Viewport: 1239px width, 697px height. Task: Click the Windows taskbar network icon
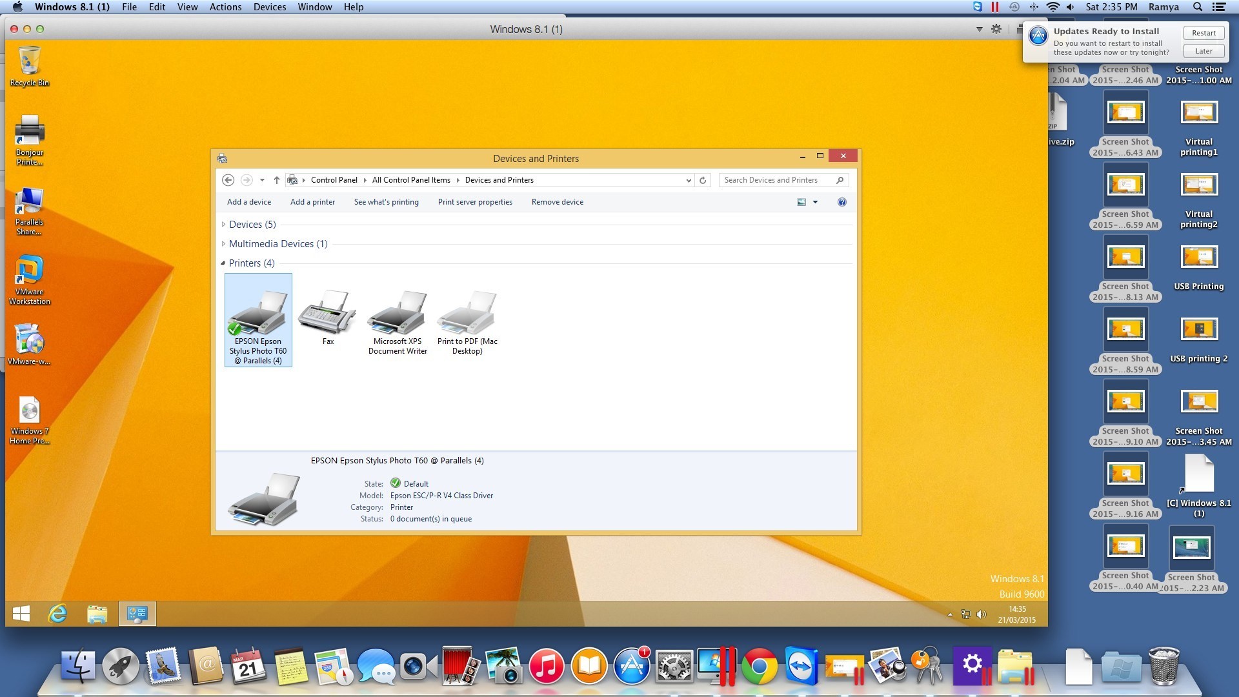coord(965,614)
